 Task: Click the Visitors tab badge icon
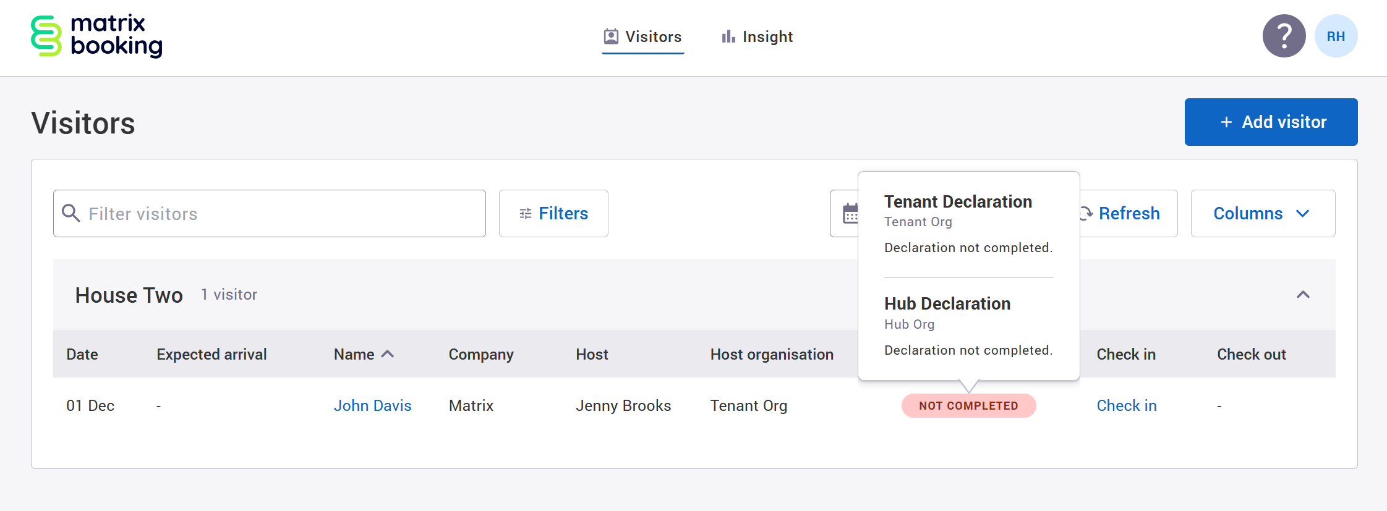pos(611,37)
